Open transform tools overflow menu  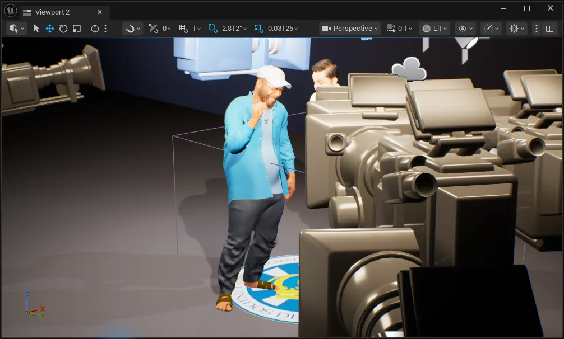click(x=105, y=29)
